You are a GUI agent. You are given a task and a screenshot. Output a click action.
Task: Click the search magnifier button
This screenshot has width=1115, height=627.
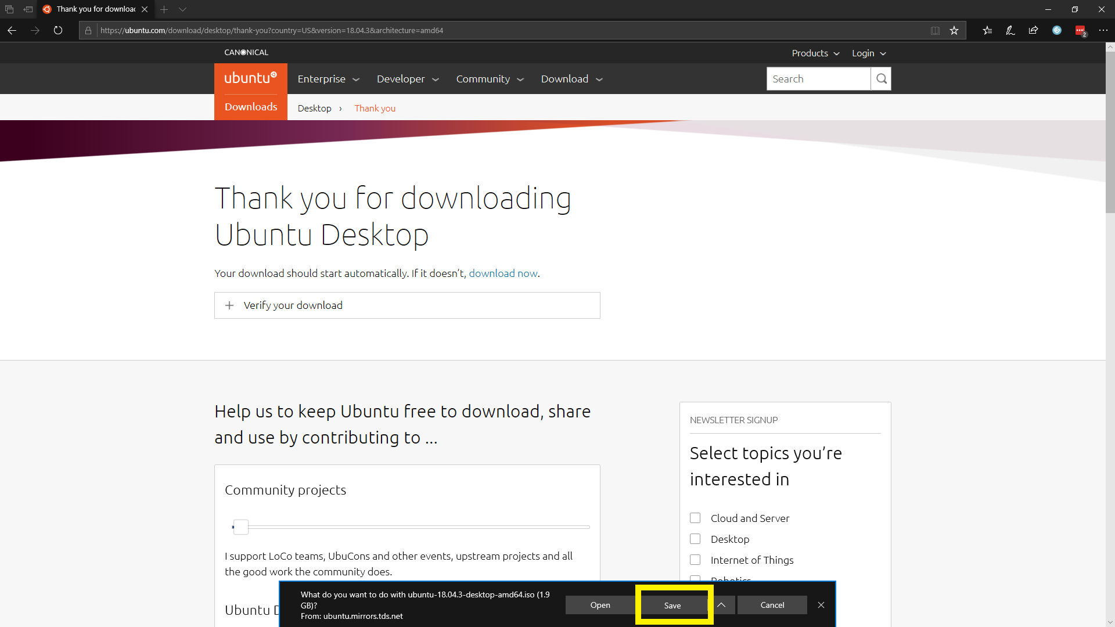[x=881, y=79]
